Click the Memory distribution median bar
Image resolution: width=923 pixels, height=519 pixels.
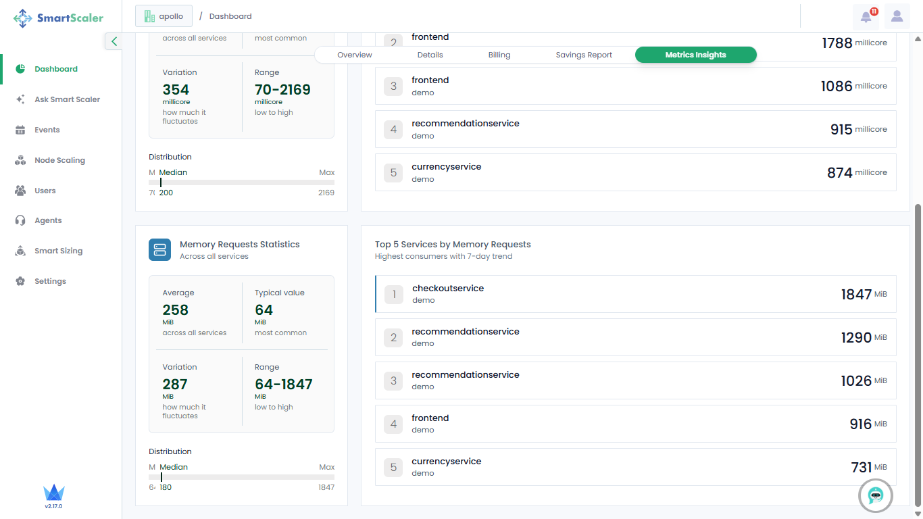coord(241,477)
